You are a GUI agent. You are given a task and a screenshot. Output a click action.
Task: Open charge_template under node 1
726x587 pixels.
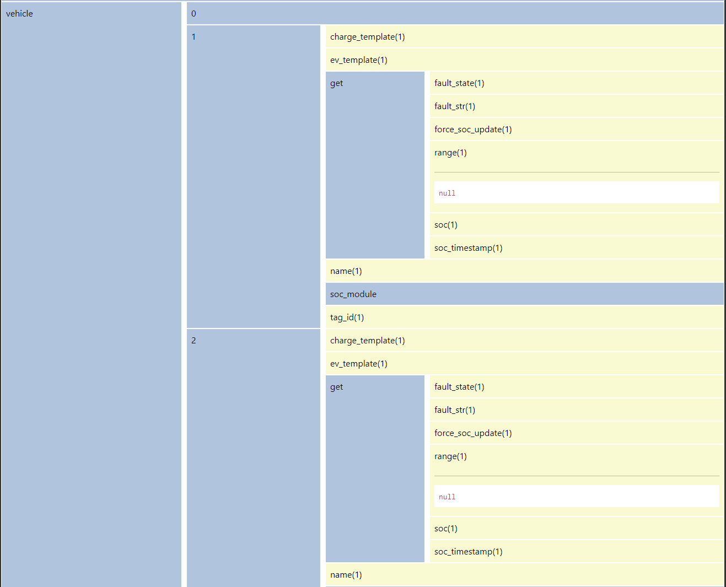coord(367,36)
